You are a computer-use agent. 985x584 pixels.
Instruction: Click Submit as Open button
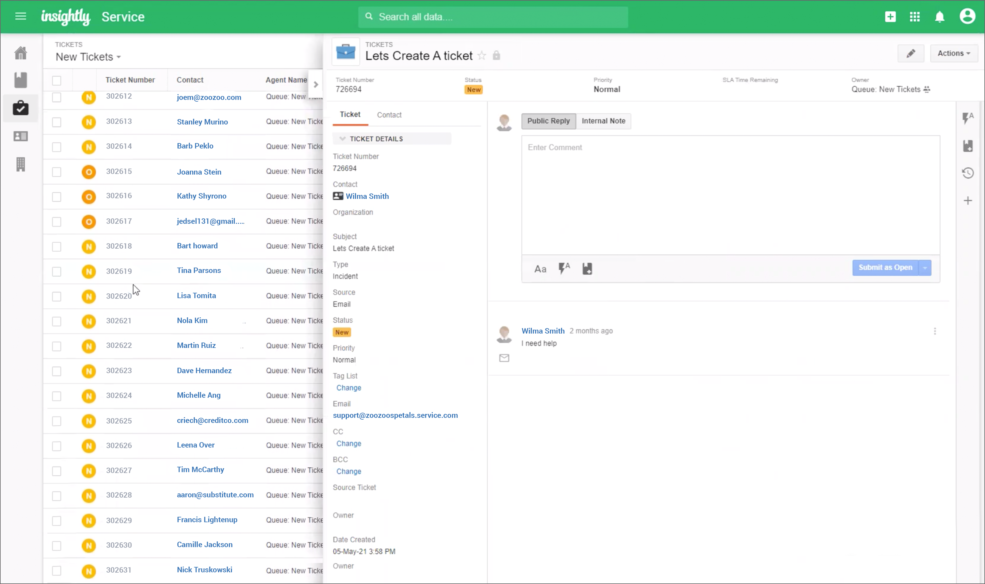point(885,268)
